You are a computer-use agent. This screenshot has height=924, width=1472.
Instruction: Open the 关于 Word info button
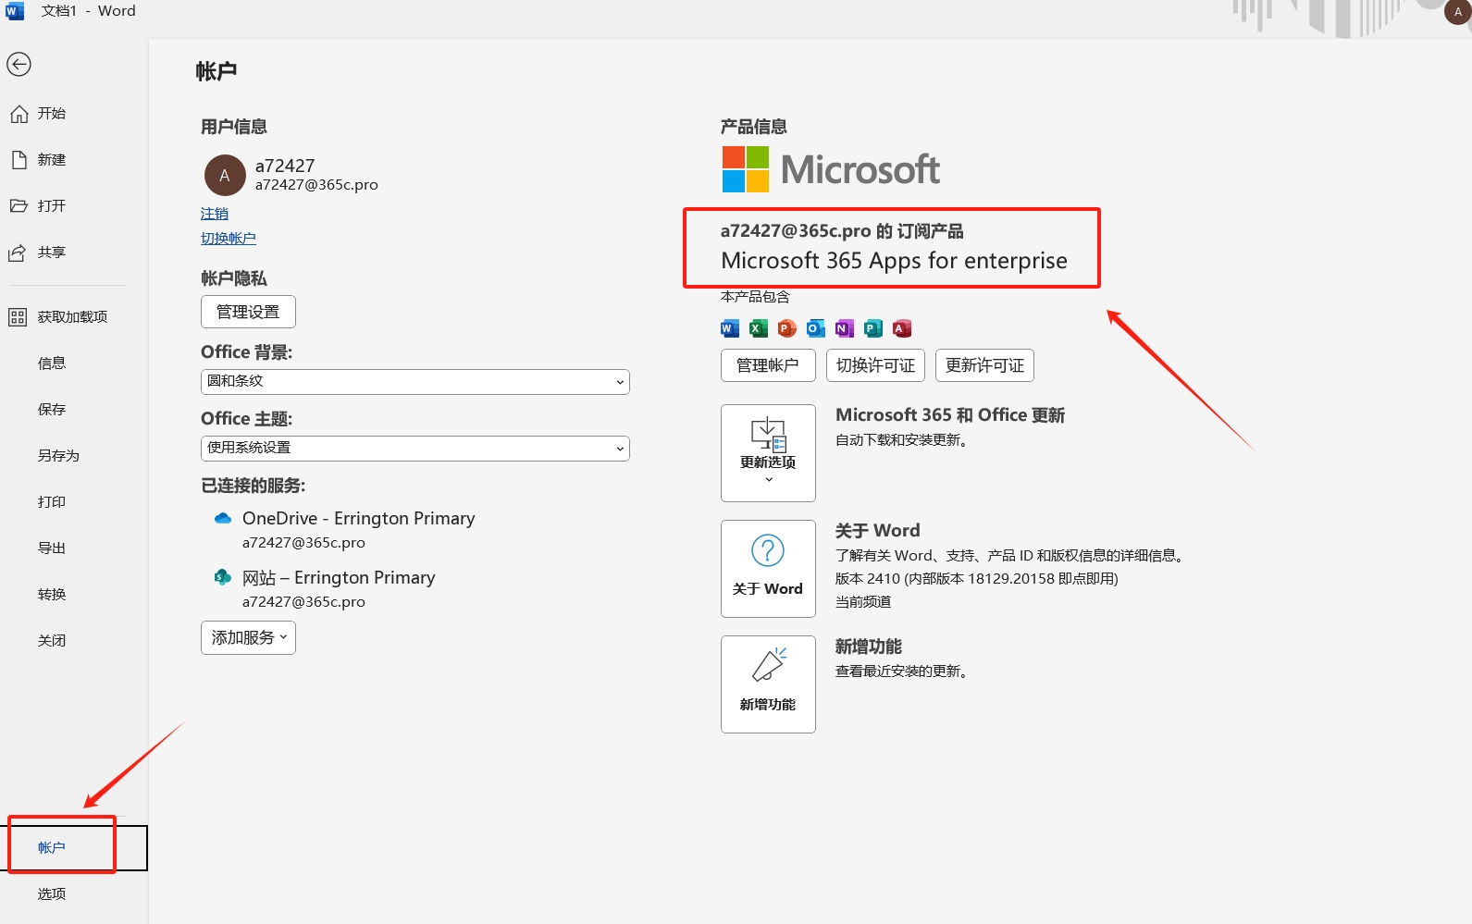(768, 569)
